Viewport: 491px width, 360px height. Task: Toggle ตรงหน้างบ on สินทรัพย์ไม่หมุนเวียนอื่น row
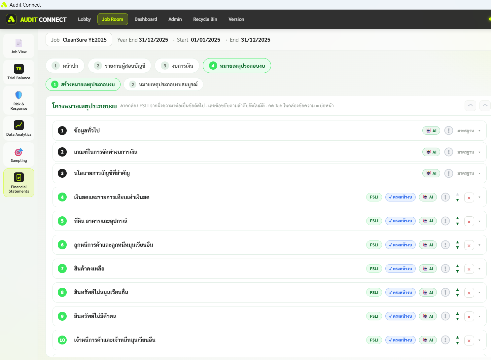(x=401, y=292)
